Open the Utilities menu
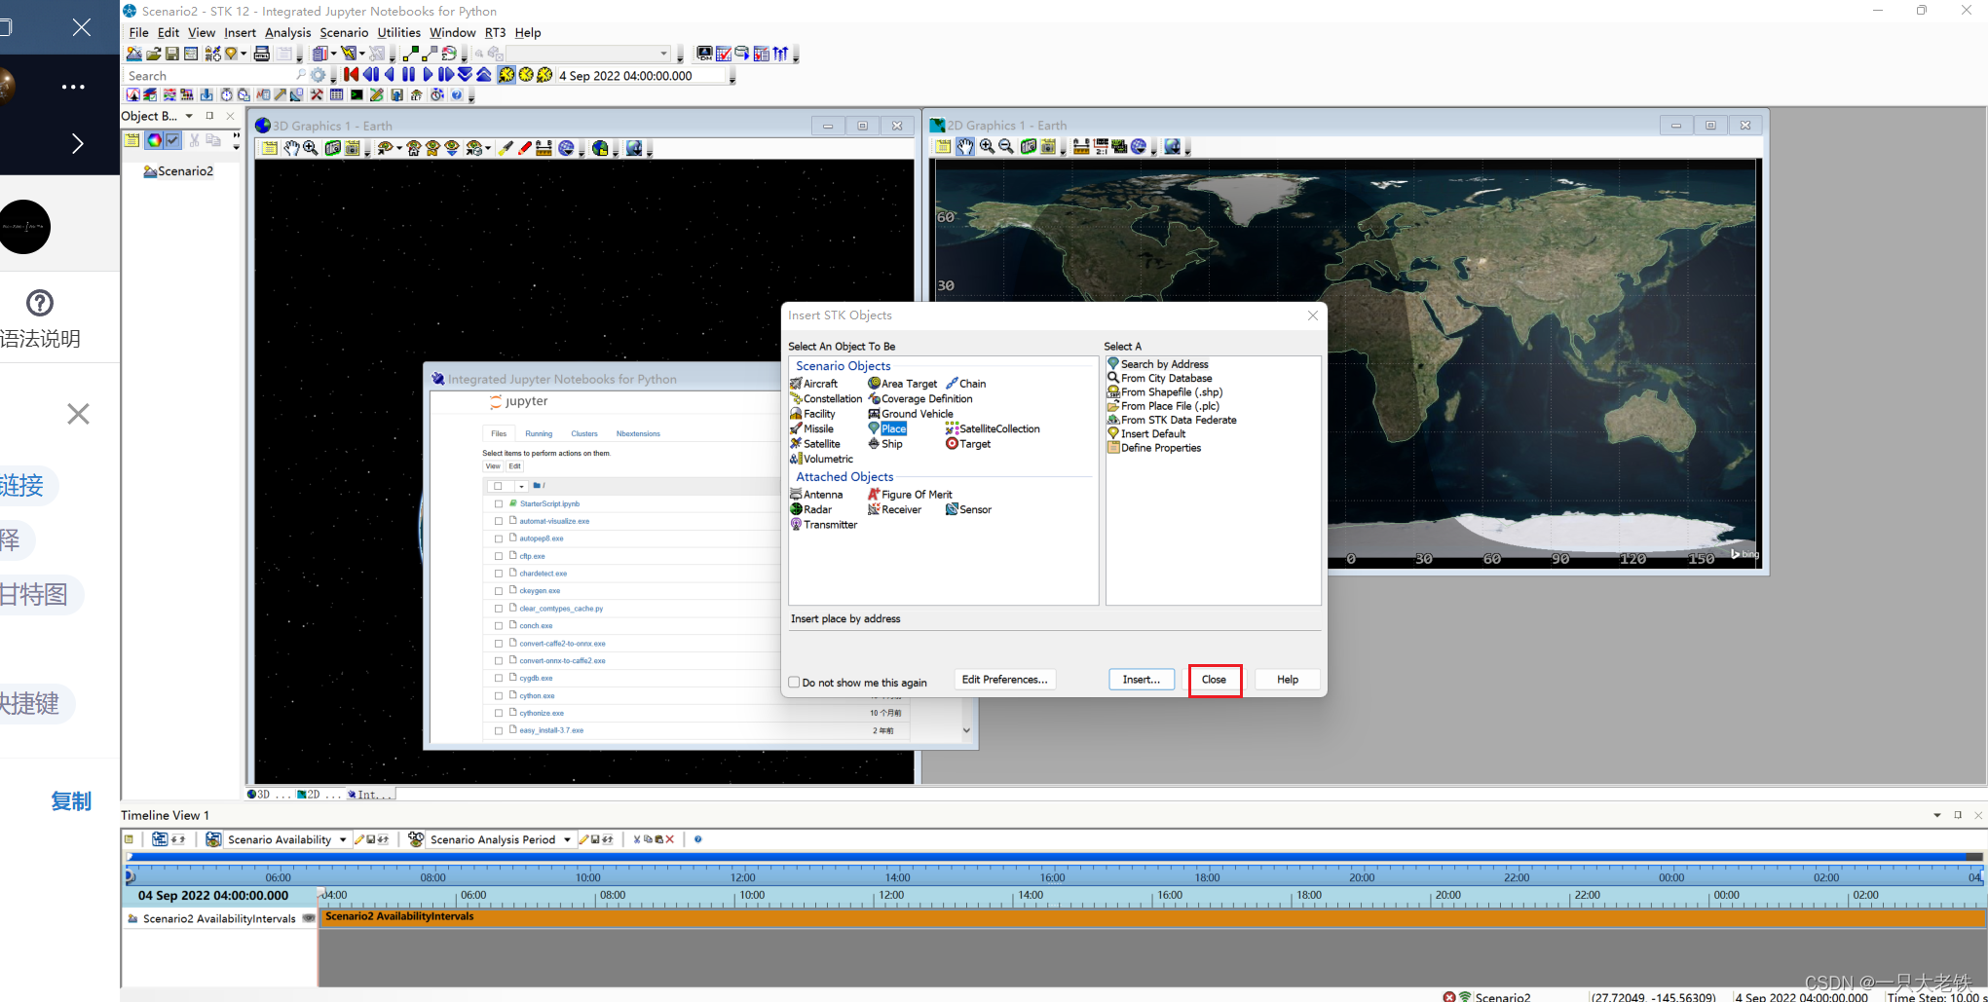1988x1002 pixels. pos(398,32)
